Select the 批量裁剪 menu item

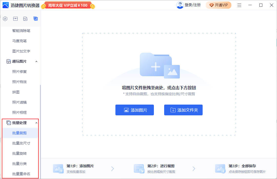(19, 133)
